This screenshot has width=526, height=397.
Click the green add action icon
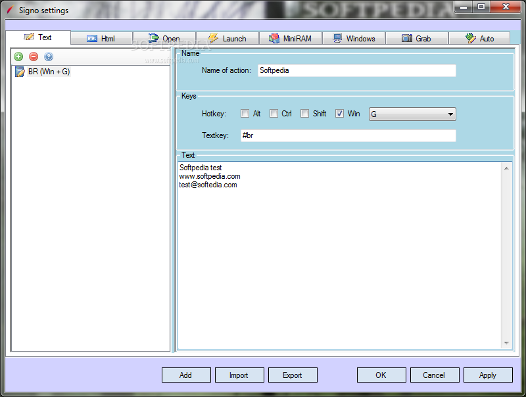tap(18, 57)
